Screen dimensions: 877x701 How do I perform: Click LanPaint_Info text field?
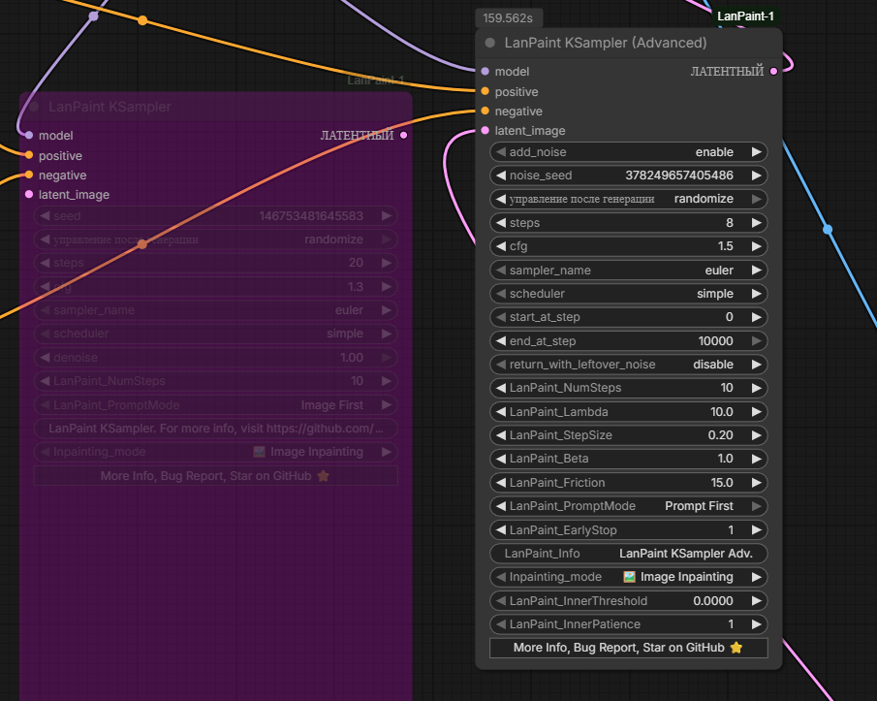628,554
